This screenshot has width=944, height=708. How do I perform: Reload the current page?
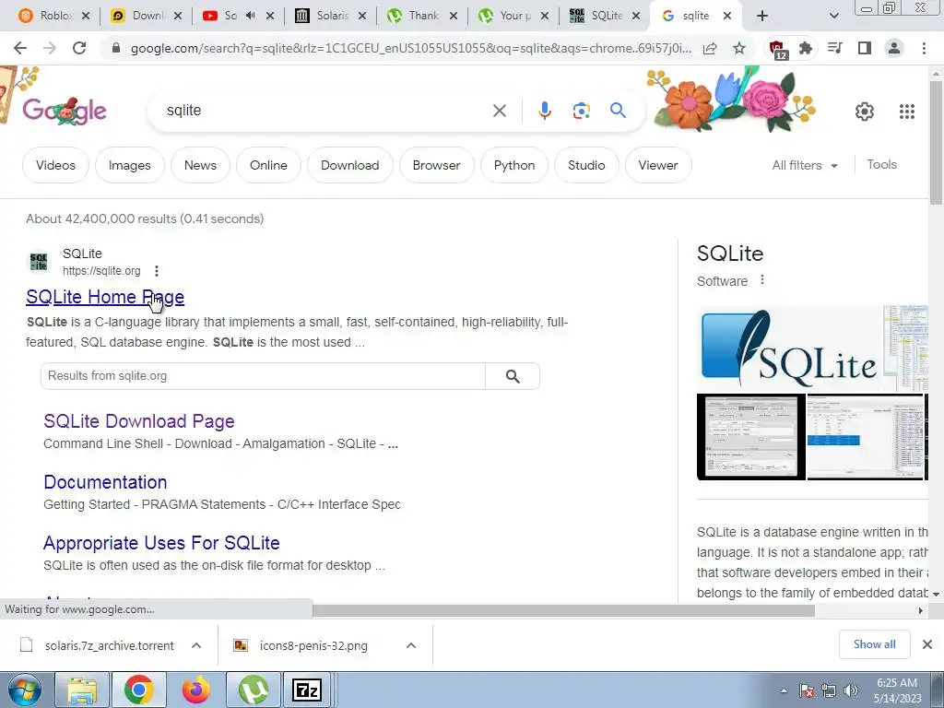tap(79, 48)
